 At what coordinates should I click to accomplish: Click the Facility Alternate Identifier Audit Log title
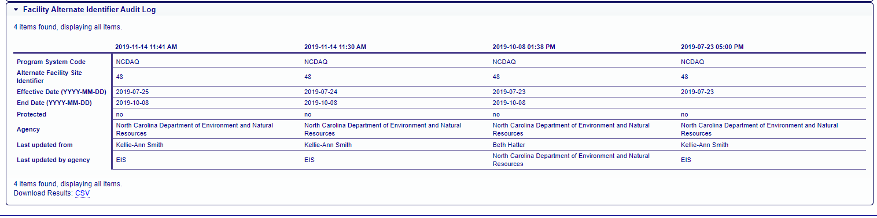(x=89, y=10)
